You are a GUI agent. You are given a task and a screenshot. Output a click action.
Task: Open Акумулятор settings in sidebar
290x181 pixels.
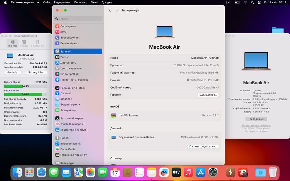(78, 110)
